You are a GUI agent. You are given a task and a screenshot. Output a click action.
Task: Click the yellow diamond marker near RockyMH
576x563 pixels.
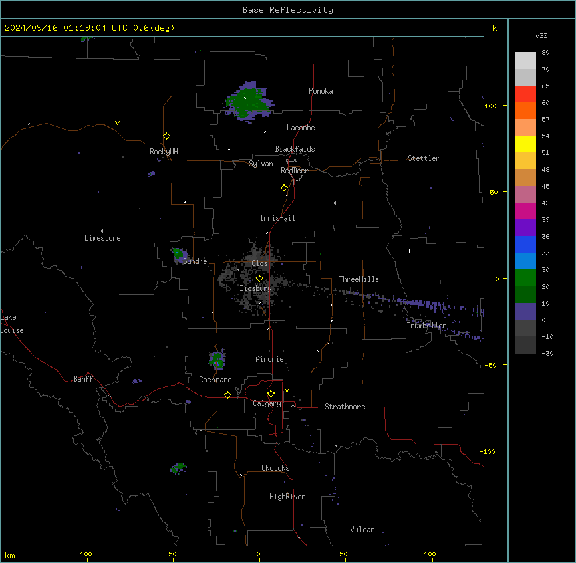pos(167,136)
